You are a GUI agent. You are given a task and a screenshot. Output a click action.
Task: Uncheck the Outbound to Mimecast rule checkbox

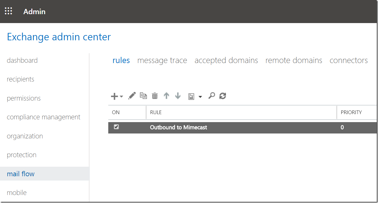[x=116, y=127]
